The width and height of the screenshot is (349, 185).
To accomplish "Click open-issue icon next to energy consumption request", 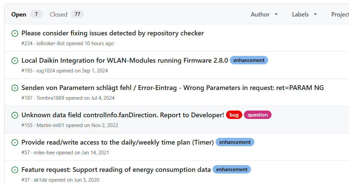I will 15,170.
